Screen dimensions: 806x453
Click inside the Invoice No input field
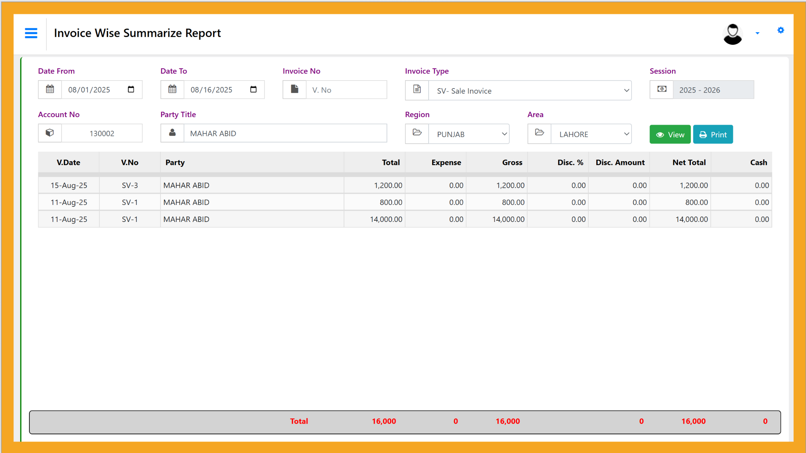(x=346, y=89)
